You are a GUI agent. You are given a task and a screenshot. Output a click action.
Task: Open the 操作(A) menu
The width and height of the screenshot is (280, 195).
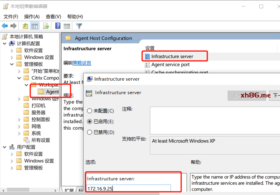point(32,17)
